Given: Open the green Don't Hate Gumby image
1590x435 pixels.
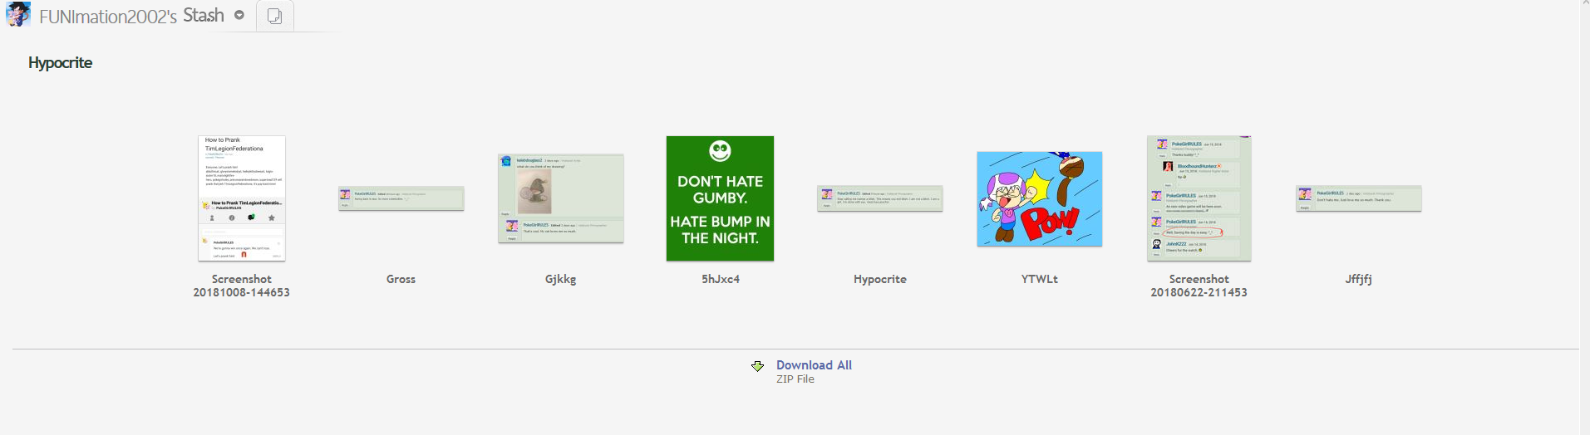Looking at the screenshot, I should pyautogui.click(x=720, y=198).
